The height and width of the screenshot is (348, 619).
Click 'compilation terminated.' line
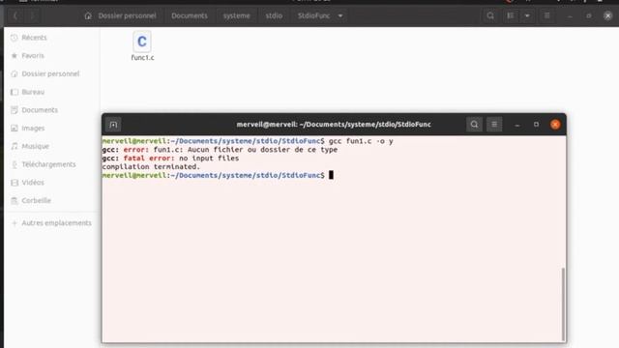(151, 167)
